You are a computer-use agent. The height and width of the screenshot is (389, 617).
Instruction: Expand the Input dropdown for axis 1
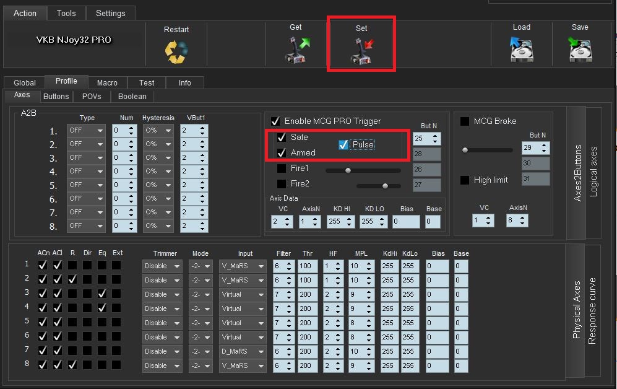243,266
